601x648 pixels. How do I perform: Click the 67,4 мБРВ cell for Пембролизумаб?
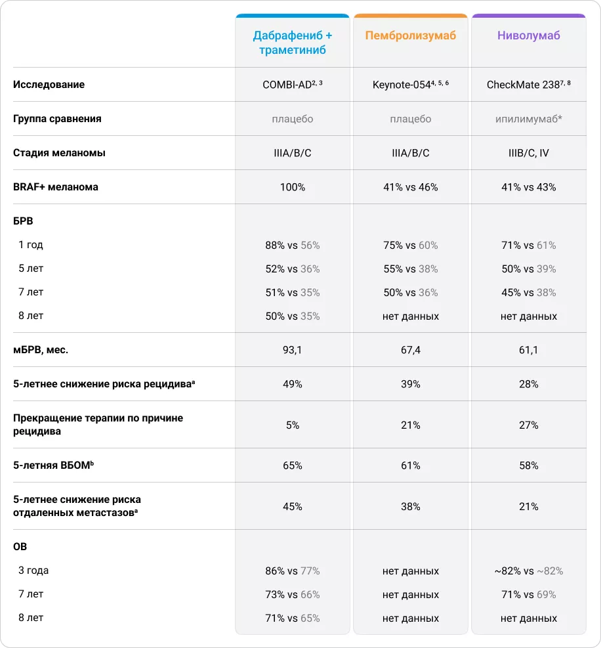[411, 350]
